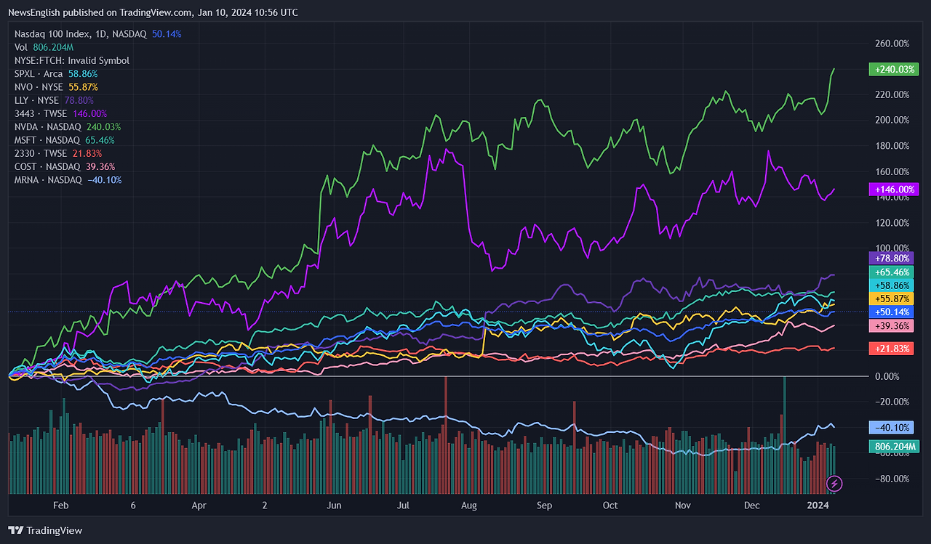This screenshot has height=544, width=931.
Task: Click the TradingView logo in the bottom corner
Action: coord(45,530)
